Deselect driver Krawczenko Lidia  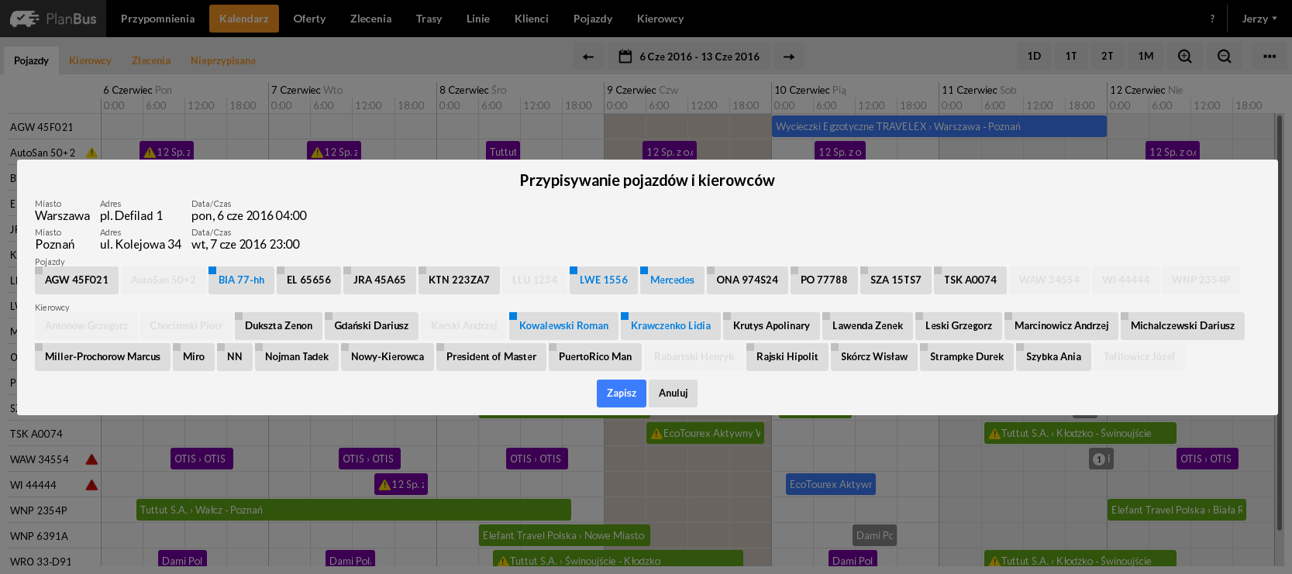click(670, 326)
